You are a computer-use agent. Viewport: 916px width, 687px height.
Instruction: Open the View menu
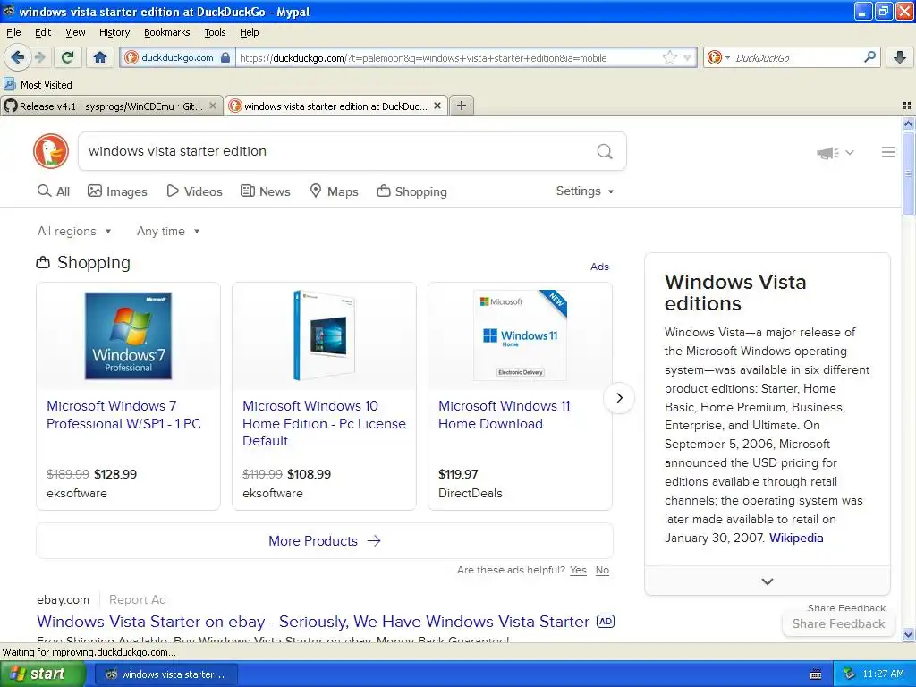[x=75, y=32]
